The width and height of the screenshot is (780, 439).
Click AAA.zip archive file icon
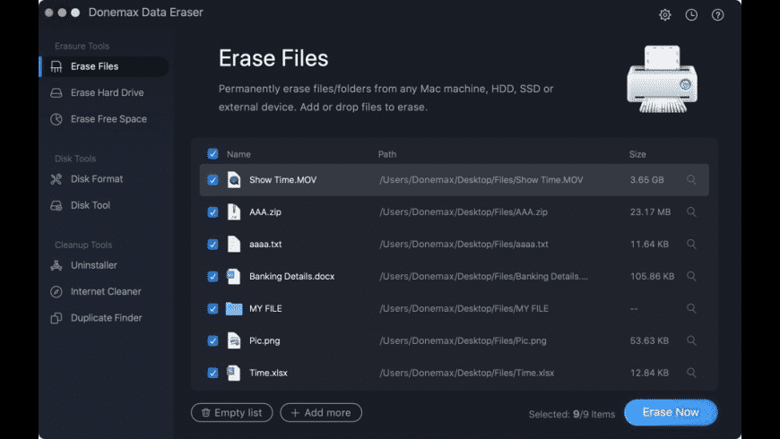pos(234,211)
